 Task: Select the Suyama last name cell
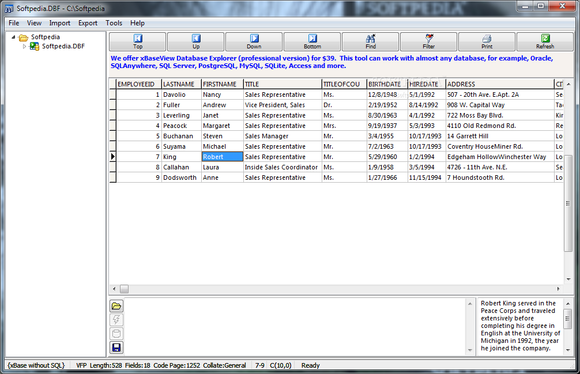[x=182, y=146]
